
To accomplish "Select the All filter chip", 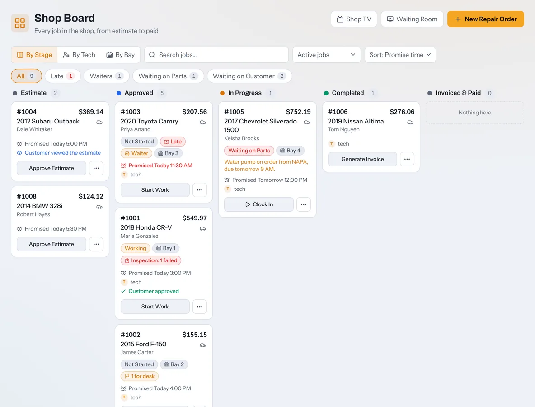I will (x=26, y=76).
